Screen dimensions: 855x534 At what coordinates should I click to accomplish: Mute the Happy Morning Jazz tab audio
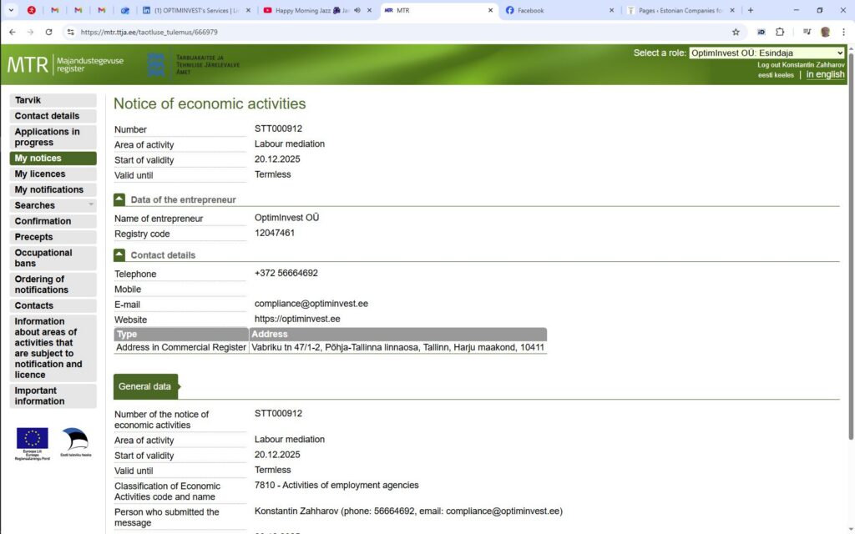click(x=357, y=11)
